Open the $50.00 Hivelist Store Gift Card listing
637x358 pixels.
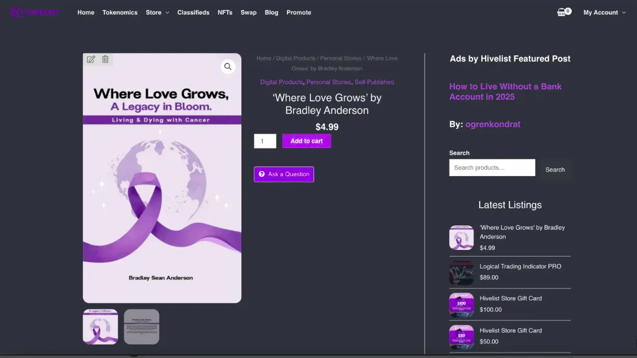(x=510, y=330)
